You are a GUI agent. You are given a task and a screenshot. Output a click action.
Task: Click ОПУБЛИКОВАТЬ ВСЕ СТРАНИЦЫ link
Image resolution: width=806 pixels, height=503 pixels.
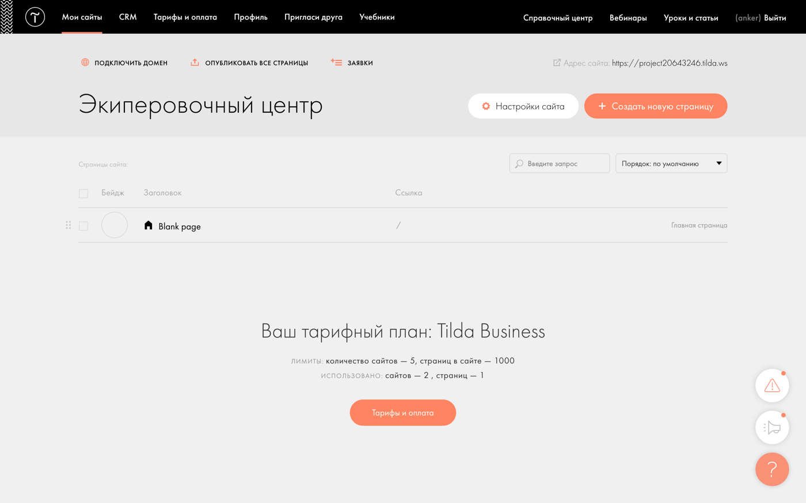[x=256, y=63]
